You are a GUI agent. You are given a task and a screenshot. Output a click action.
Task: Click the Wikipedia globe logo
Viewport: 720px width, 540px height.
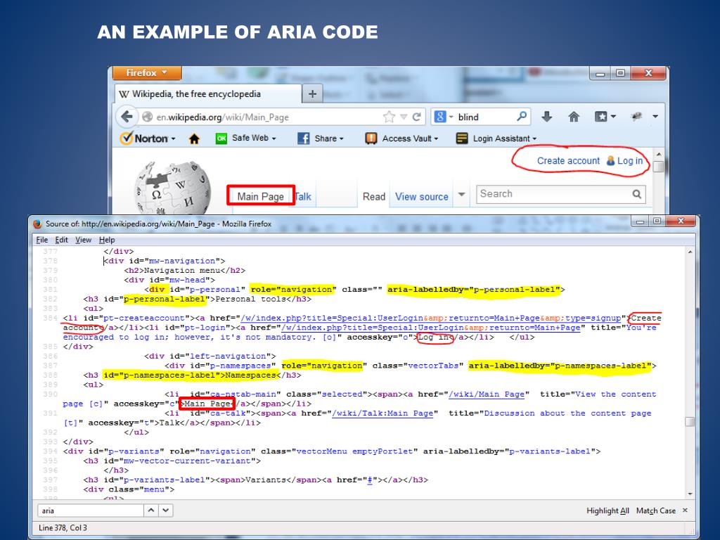click(173, 187)
